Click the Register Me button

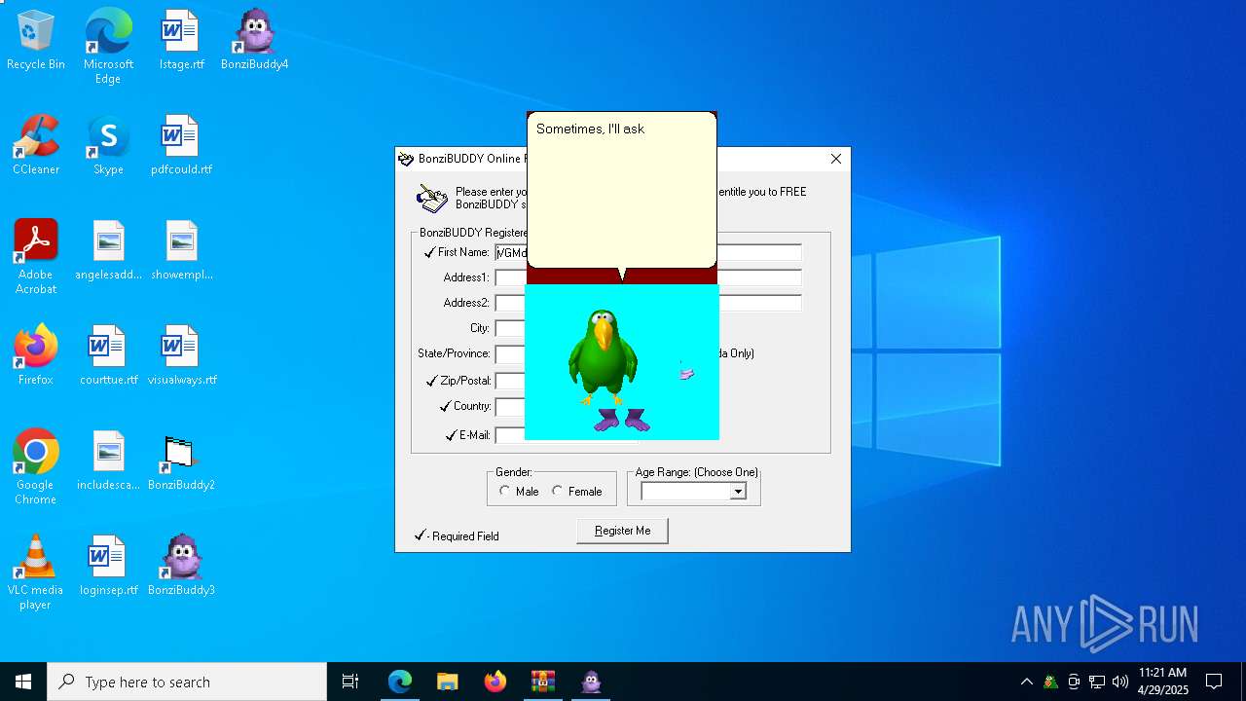(622, 531)
